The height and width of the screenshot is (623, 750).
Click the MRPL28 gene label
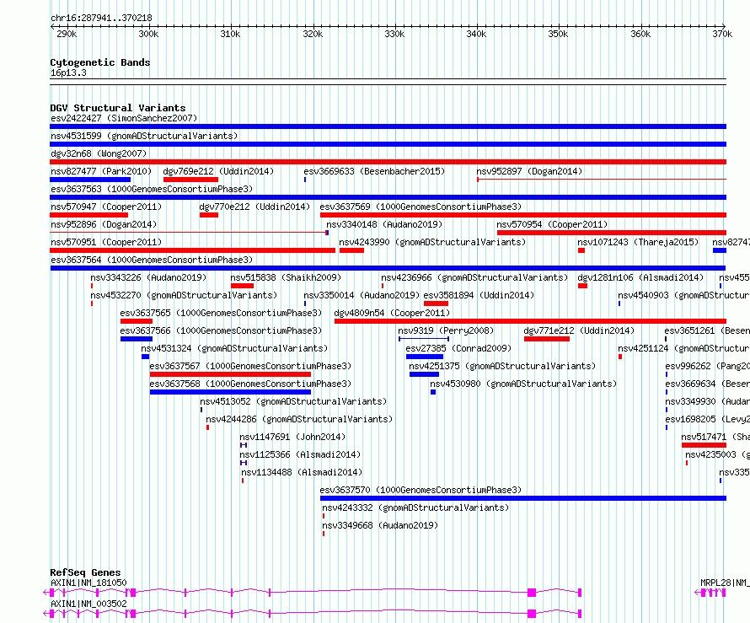pyautogui.click(x=724, y=583)
